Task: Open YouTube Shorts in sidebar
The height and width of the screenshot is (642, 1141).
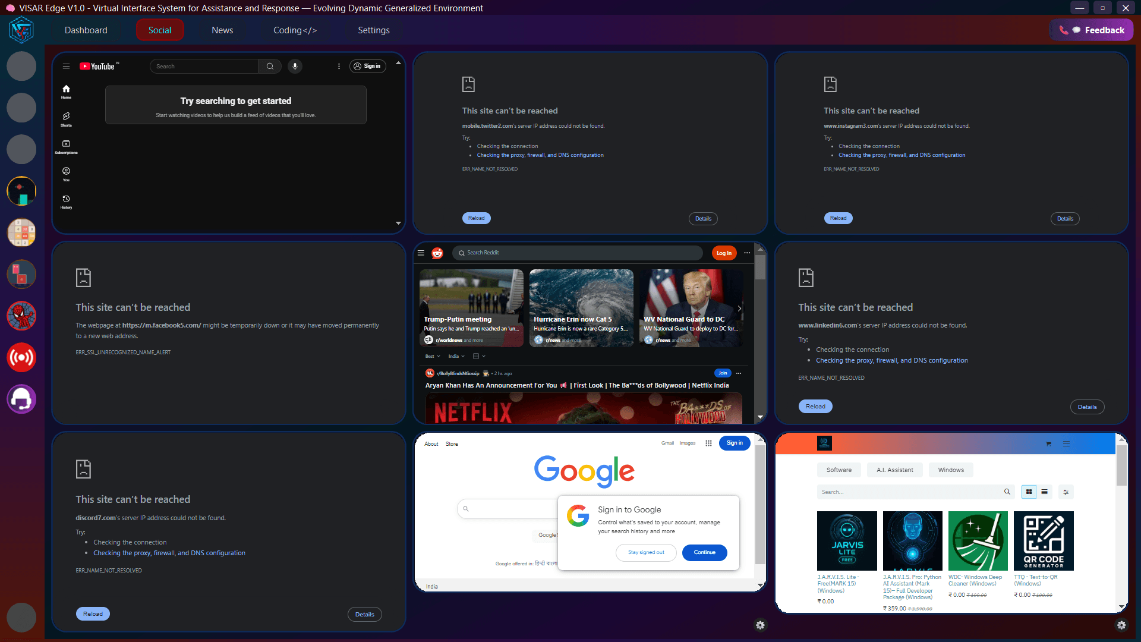Action: click(66, 119)
